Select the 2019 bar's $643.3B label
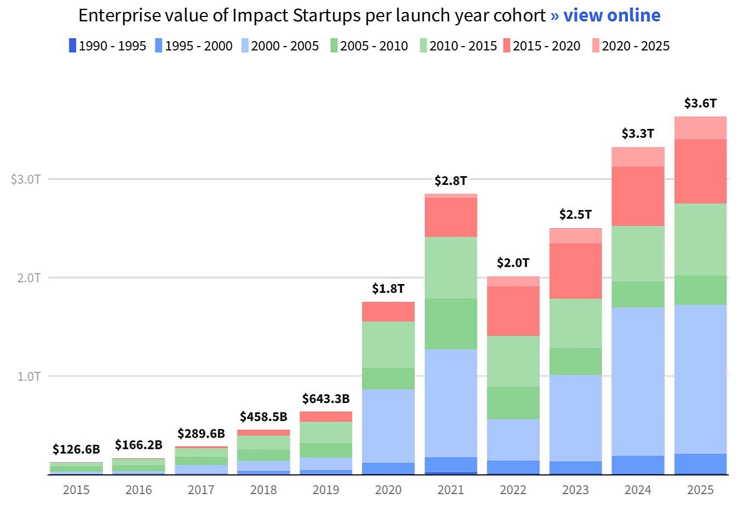The height and width of the screenshot is (510, 740). (326, 399)
